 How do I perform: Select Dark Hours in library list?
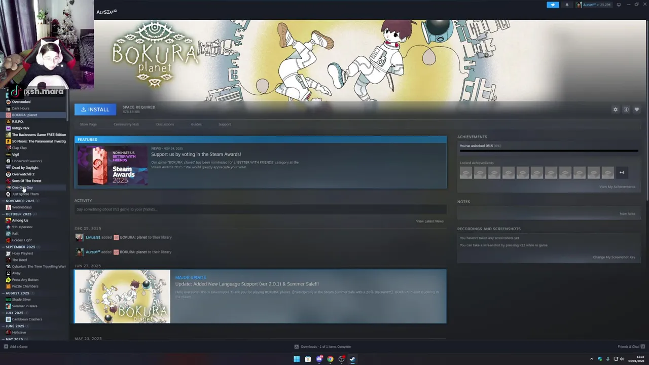point(21,108)
